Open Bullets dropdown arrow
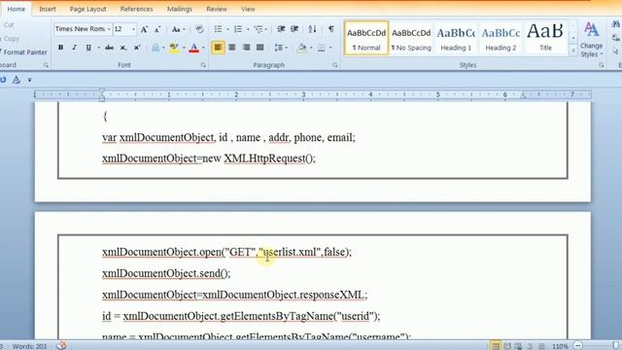622x350 pixels. click(227, 29)
